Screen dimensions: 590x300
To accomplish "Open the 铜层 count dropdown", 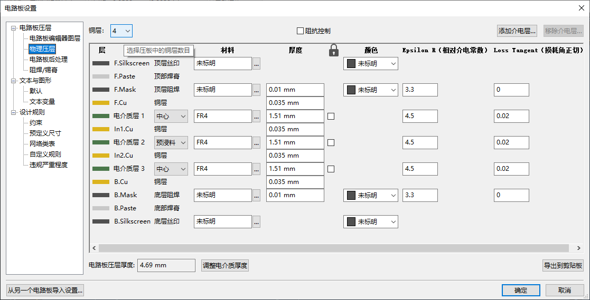I will [121, 31].
